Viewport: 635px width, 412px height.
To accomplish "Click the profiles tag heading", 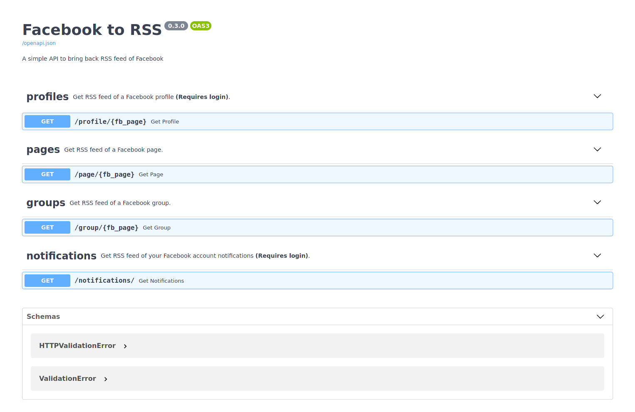I will tap(47, 97).
